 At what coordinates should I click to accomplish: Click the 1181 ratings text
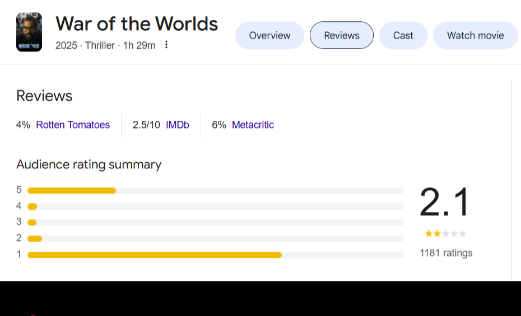[446, 253]
